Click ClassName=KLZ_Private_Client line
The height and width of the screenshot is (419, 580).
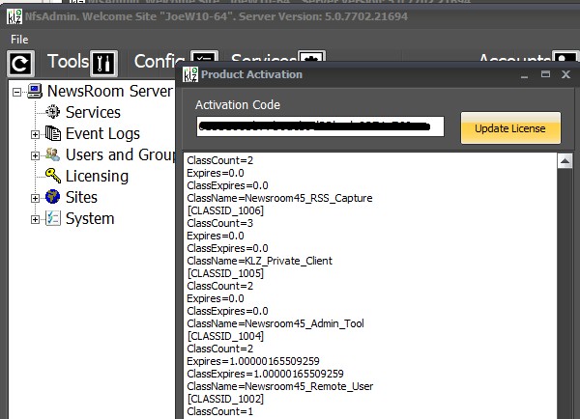tap(259, 262)
